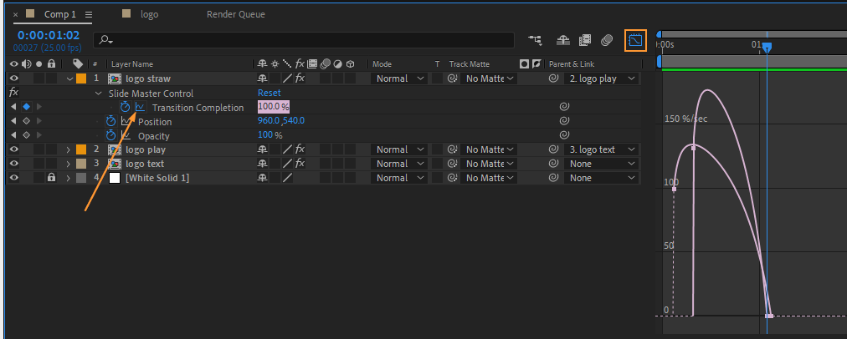
Task: Click the pick whip for logo straw layer
Action: pyautogui.click(x=553, y=78)
